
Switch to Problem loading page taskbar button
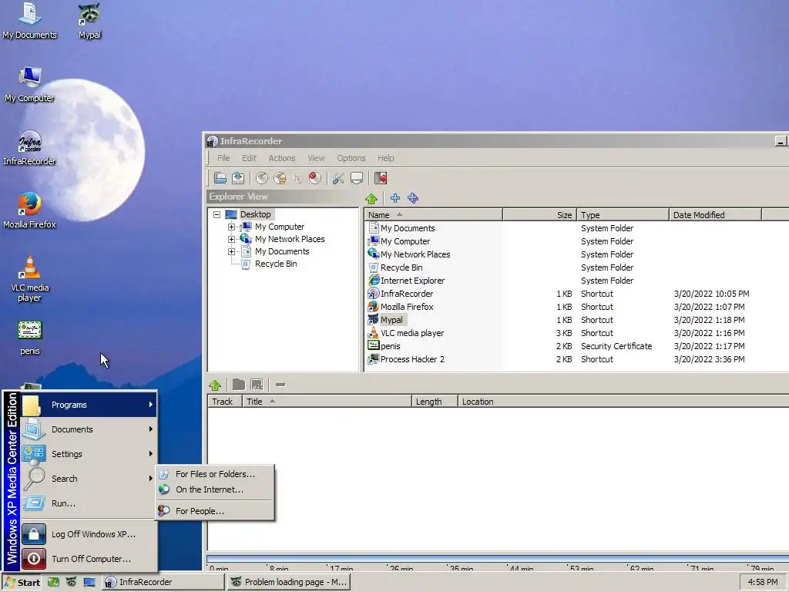(x=288, y=582)
